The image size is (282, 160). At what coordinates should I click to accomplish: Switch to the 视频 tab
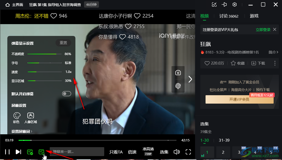tap(204, 16)
